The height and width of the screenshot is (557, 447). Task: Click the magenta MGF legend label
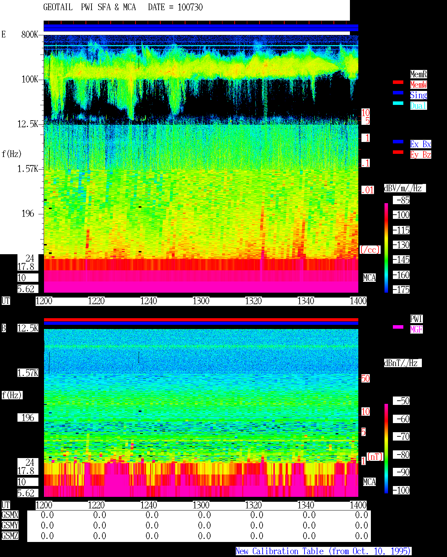click(416, 329)
